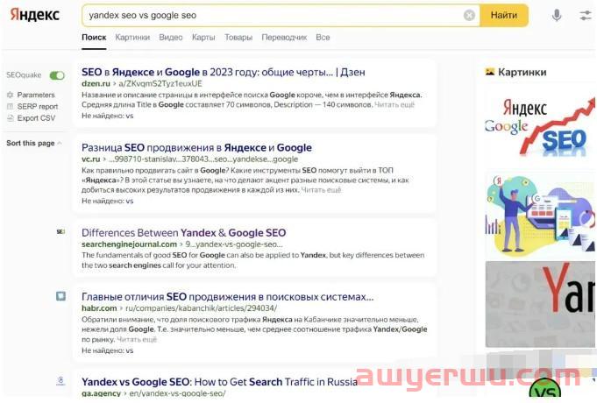The width and height of the screenshot is (597, 403).
Task: Click the habr.com favicon
Action: (x=60, y=296)
